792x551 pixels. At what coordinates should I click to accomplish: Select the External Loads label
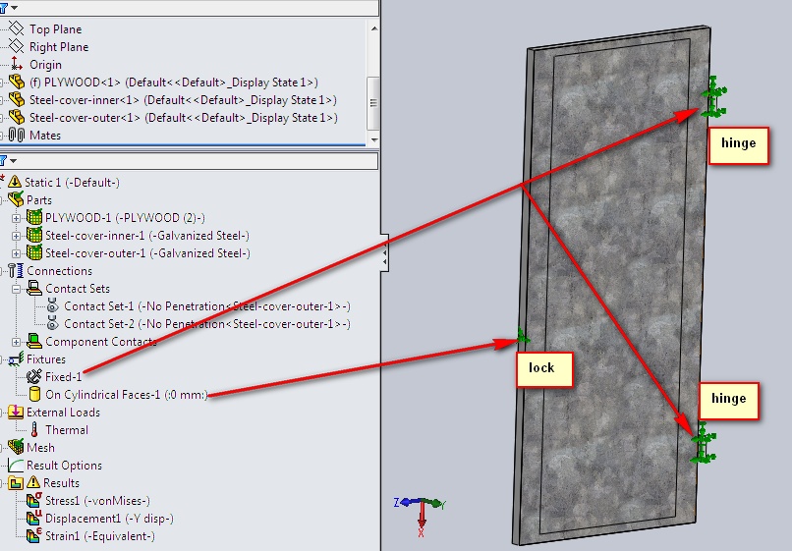coord(63,413)
